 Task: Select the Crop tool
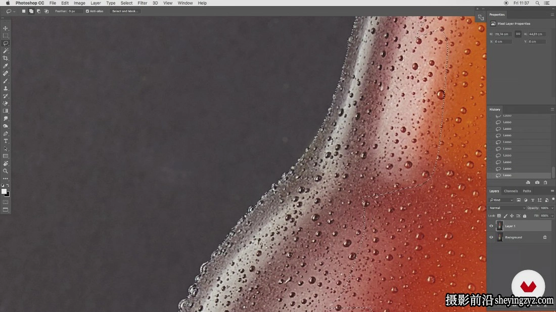point(6,59)
